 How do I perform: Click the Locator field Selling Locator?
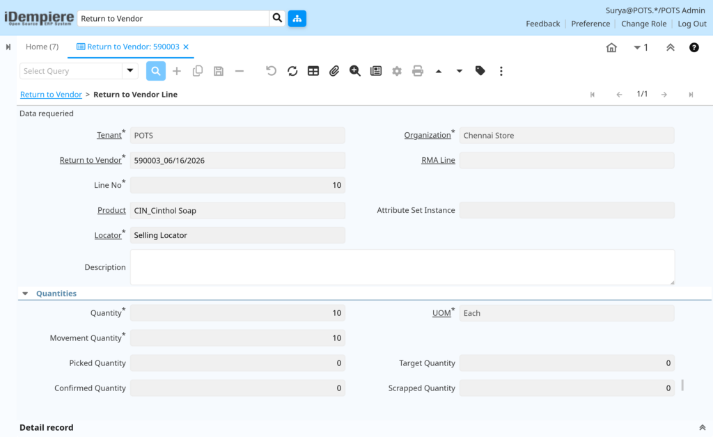coord(237,235)
